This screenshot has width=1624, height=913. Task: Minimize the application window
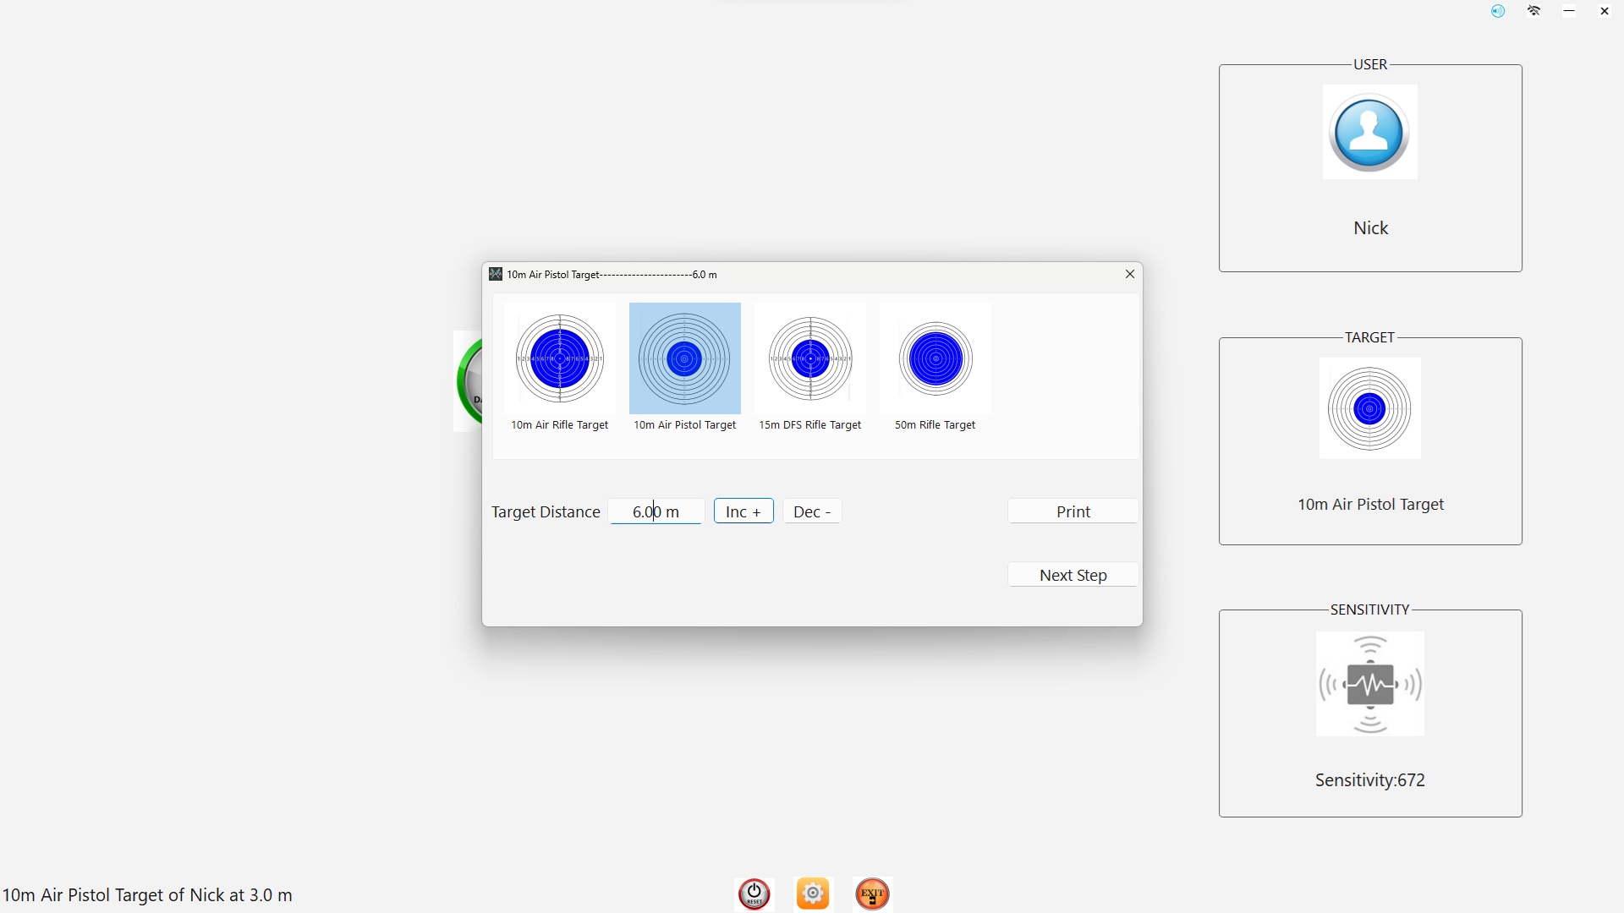pyautogui.click(x=1569, y=11)
